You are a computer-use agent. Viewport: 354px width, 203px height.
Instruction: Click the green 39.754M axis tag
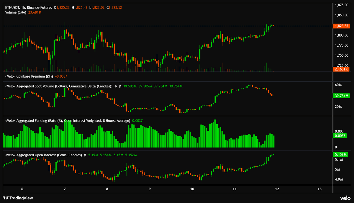[x=341, y=96]
